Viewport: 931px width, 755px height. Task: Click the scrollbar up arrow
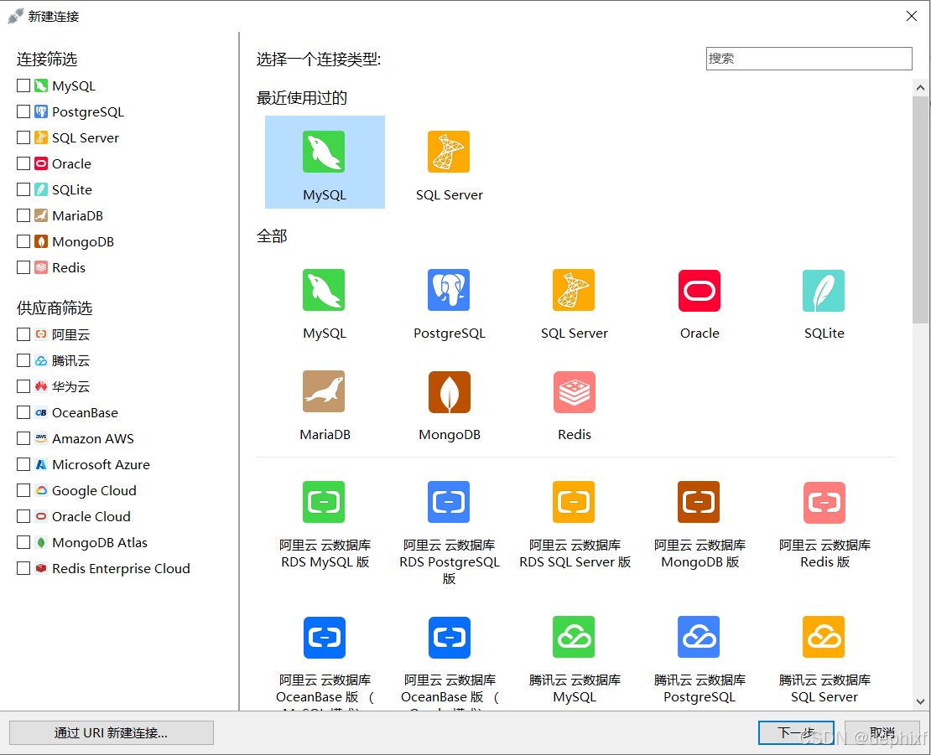pos(920,88)
